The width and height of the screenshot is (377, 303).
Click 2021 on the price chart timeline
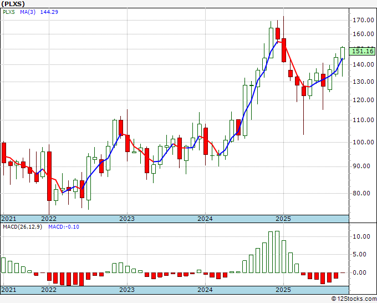pos(9,219)
